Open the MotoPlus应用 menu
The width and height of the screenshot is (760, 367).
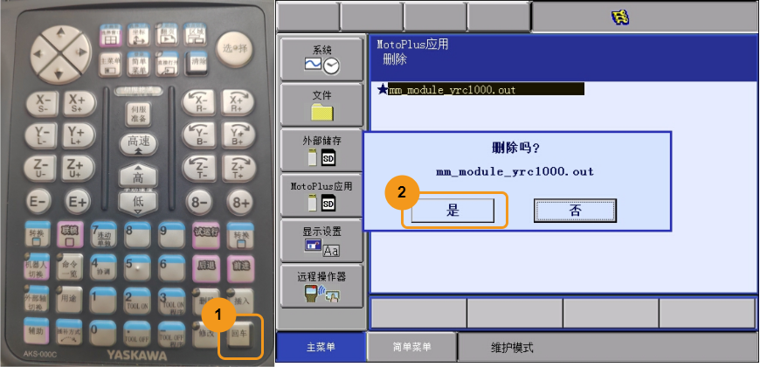pos(321,195)
